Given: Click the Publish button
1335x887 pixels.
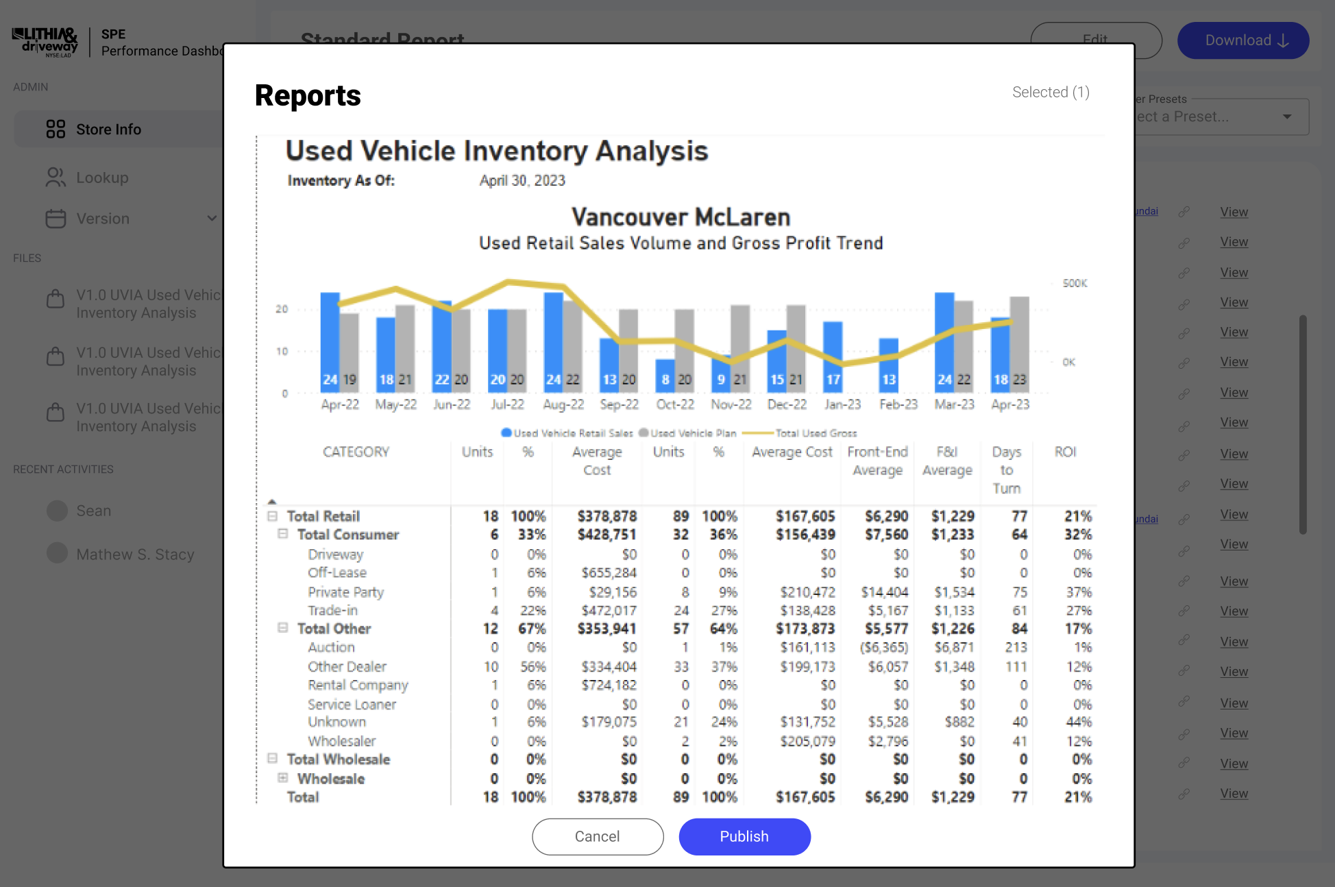Looking at the screenshot, I should point(744,836).
